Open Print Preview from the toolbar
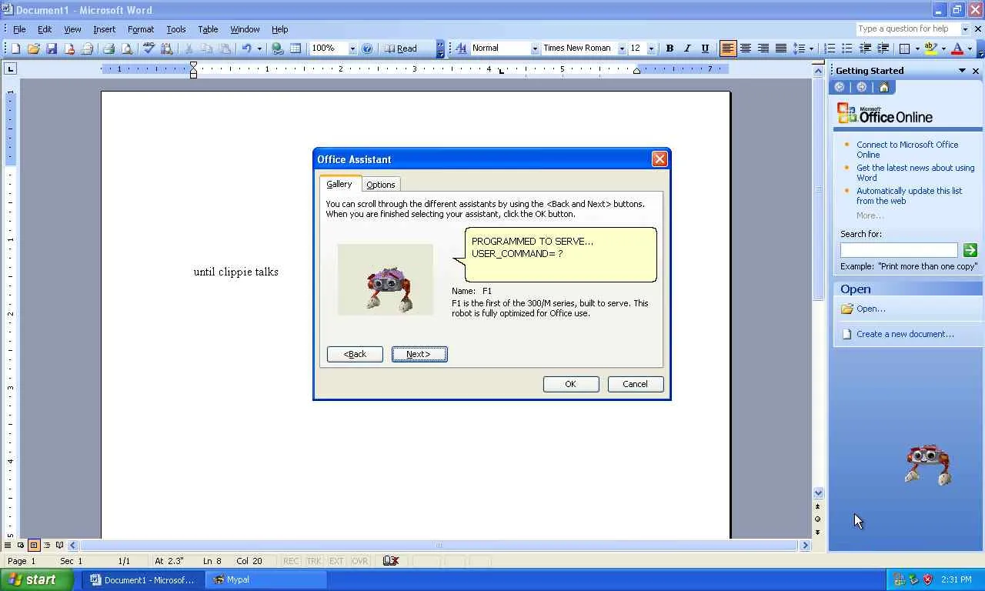985x591 pixels. tap(127, 48)
